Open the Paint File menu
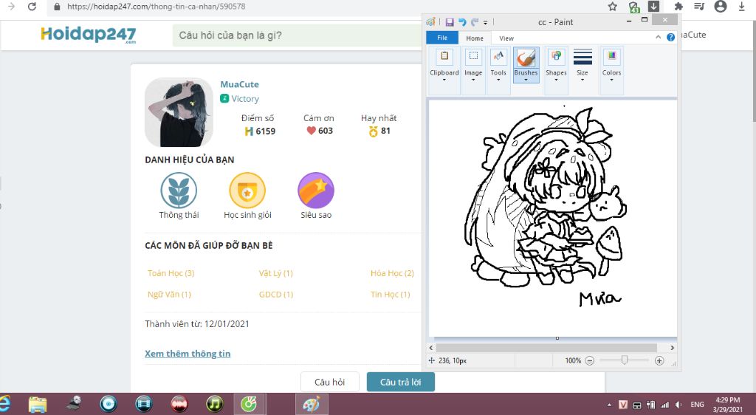 [442, 38]
